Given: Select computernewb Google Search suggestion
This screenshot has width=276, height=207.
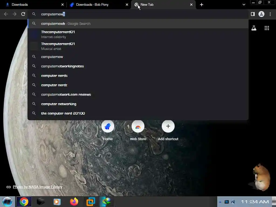Looking at the screenshot, I should [x=138, y=24].
